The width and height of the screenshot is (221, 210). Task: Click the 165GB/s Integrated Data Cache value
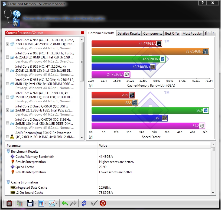pyautogui.click(x=105, y=188)
